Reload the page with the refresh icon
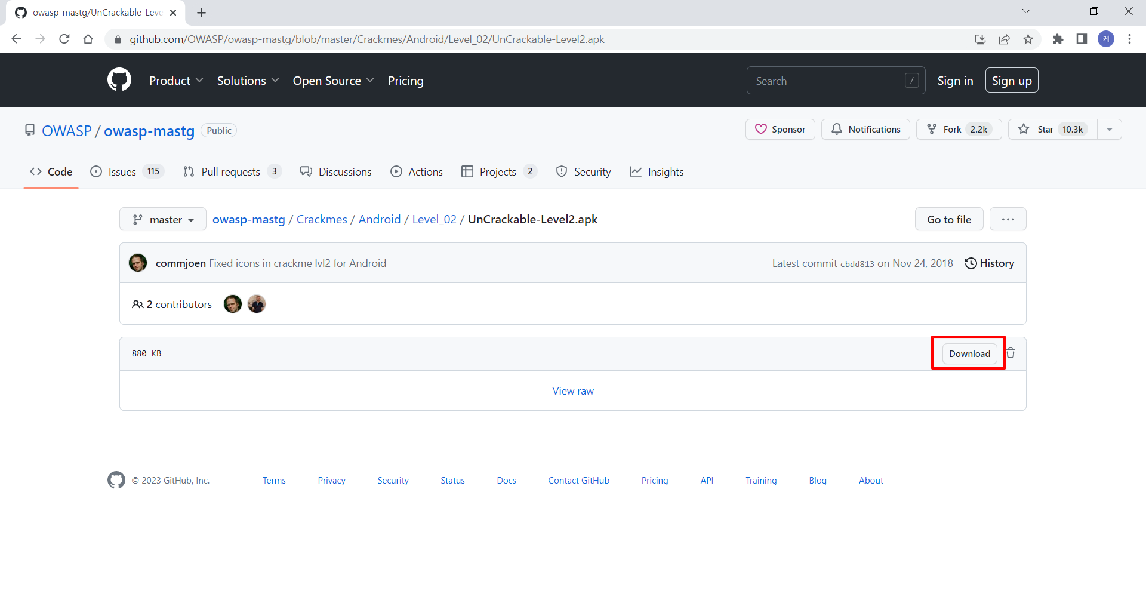This screenshot has height=615, width=1146. click(64, 39)
